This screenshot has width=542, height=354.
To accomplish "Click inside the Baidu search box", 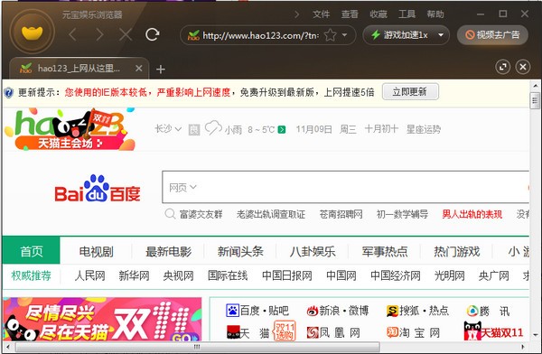I will [x=346, y=187].
